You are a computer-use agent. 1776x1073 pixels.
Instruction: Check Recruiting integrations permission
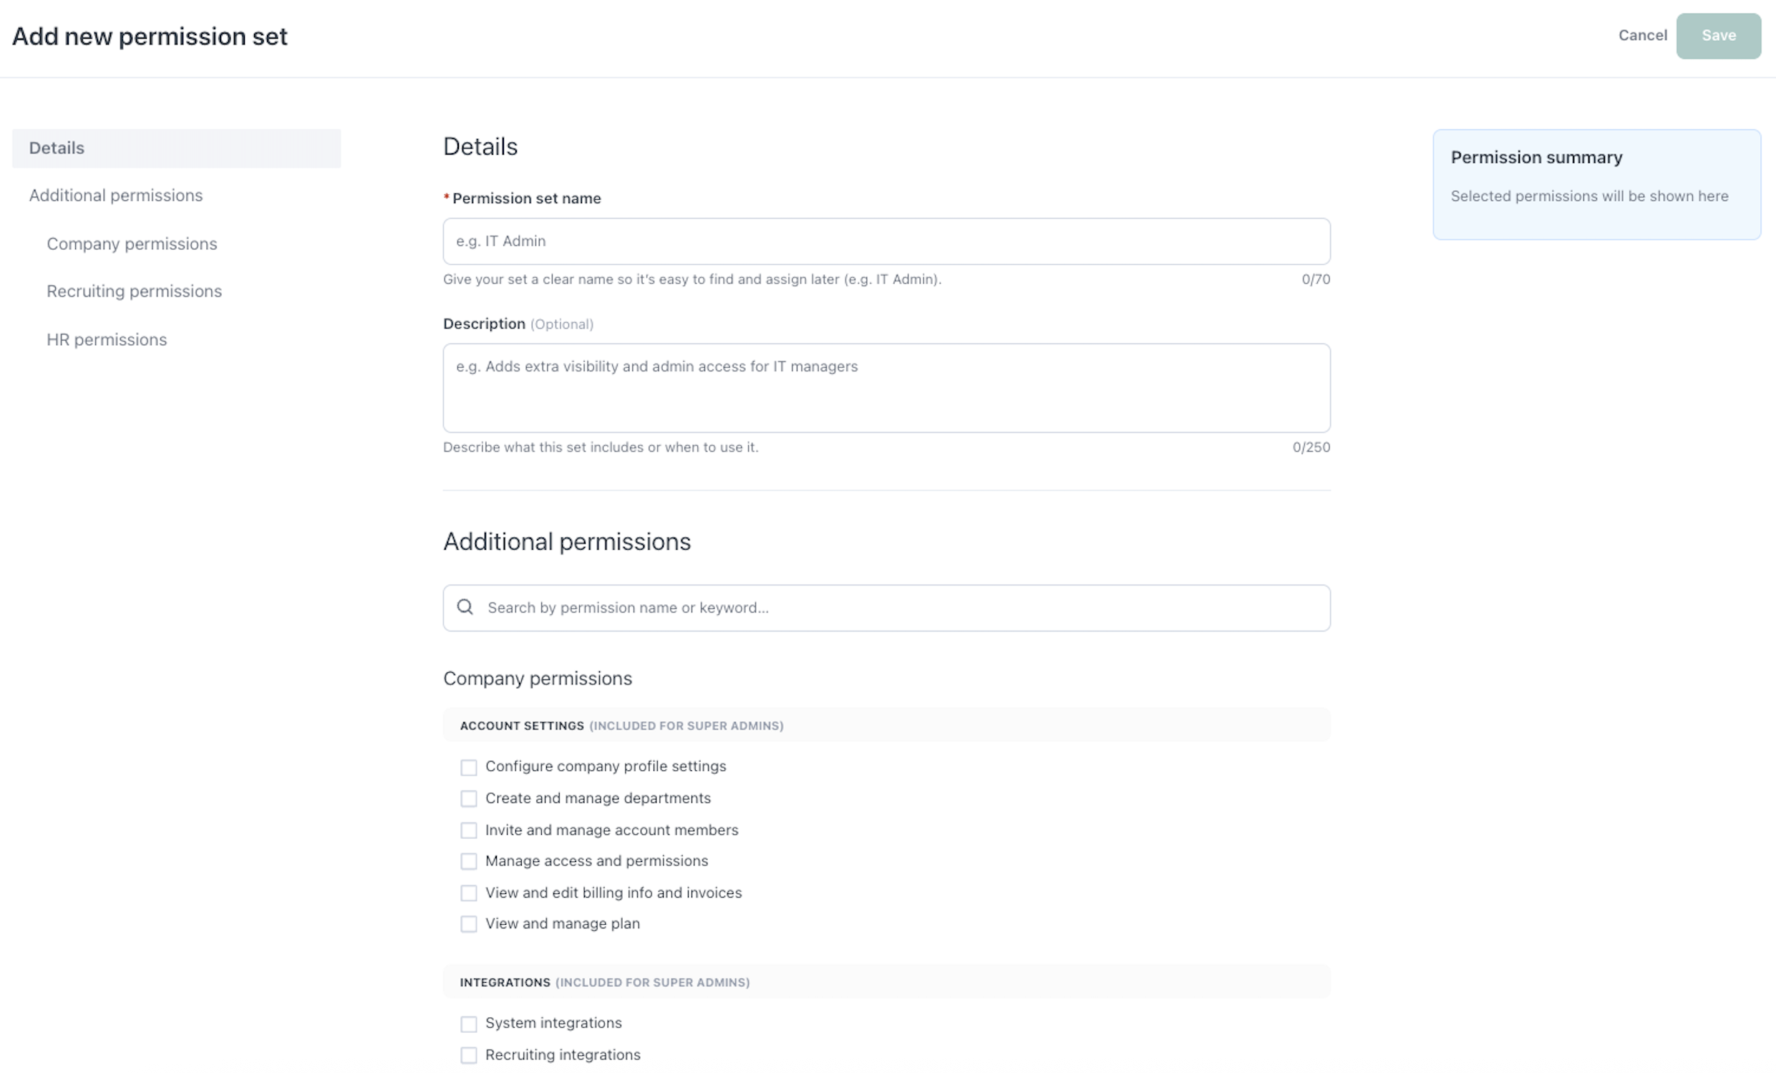(x=469, y=1054)
